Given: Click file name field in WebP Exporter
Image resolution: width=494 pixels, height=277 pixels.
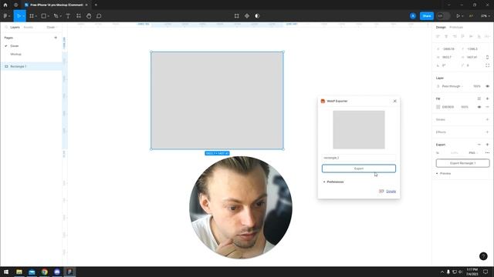Looking at the screenshot, I should point(359,158).
